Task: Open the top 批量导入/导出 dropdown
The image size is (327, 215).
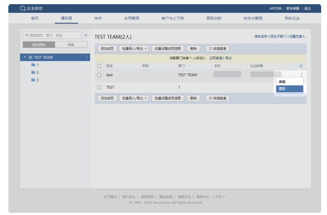Action: click(x=133, y=48)
